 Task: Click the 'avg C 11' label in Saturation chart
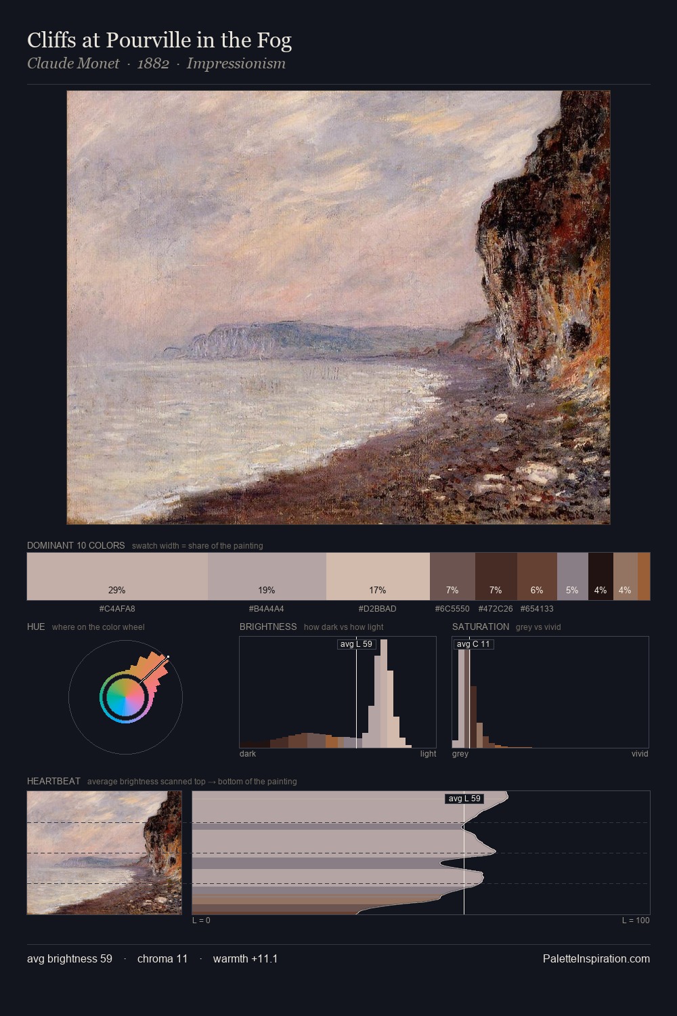click(473, 644)
